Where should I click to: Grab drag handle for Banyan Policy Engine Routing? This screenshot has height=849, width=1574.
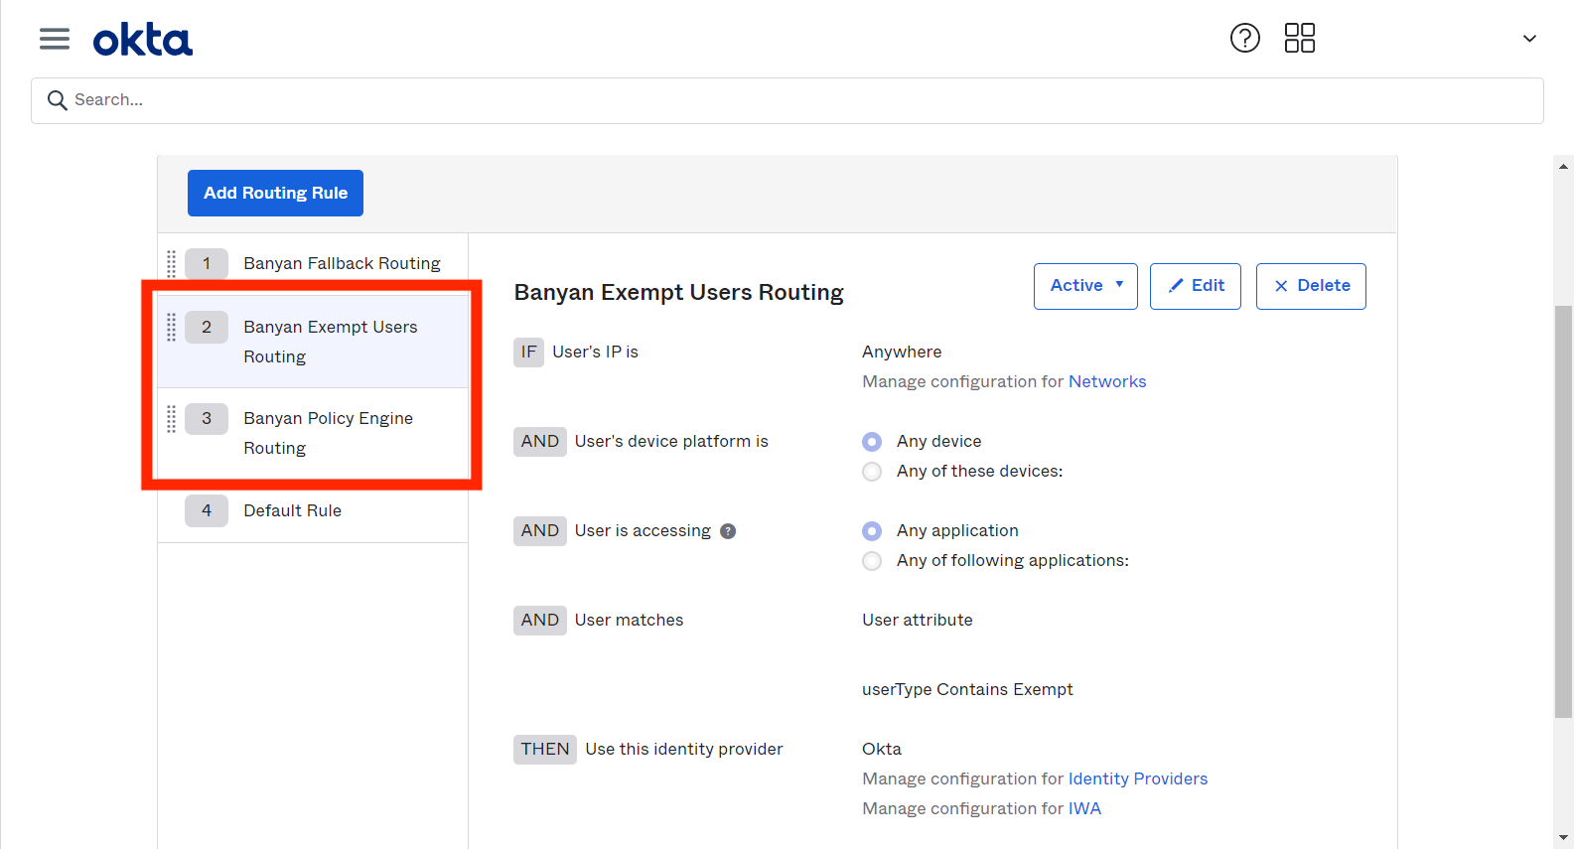tap(171, 419)
